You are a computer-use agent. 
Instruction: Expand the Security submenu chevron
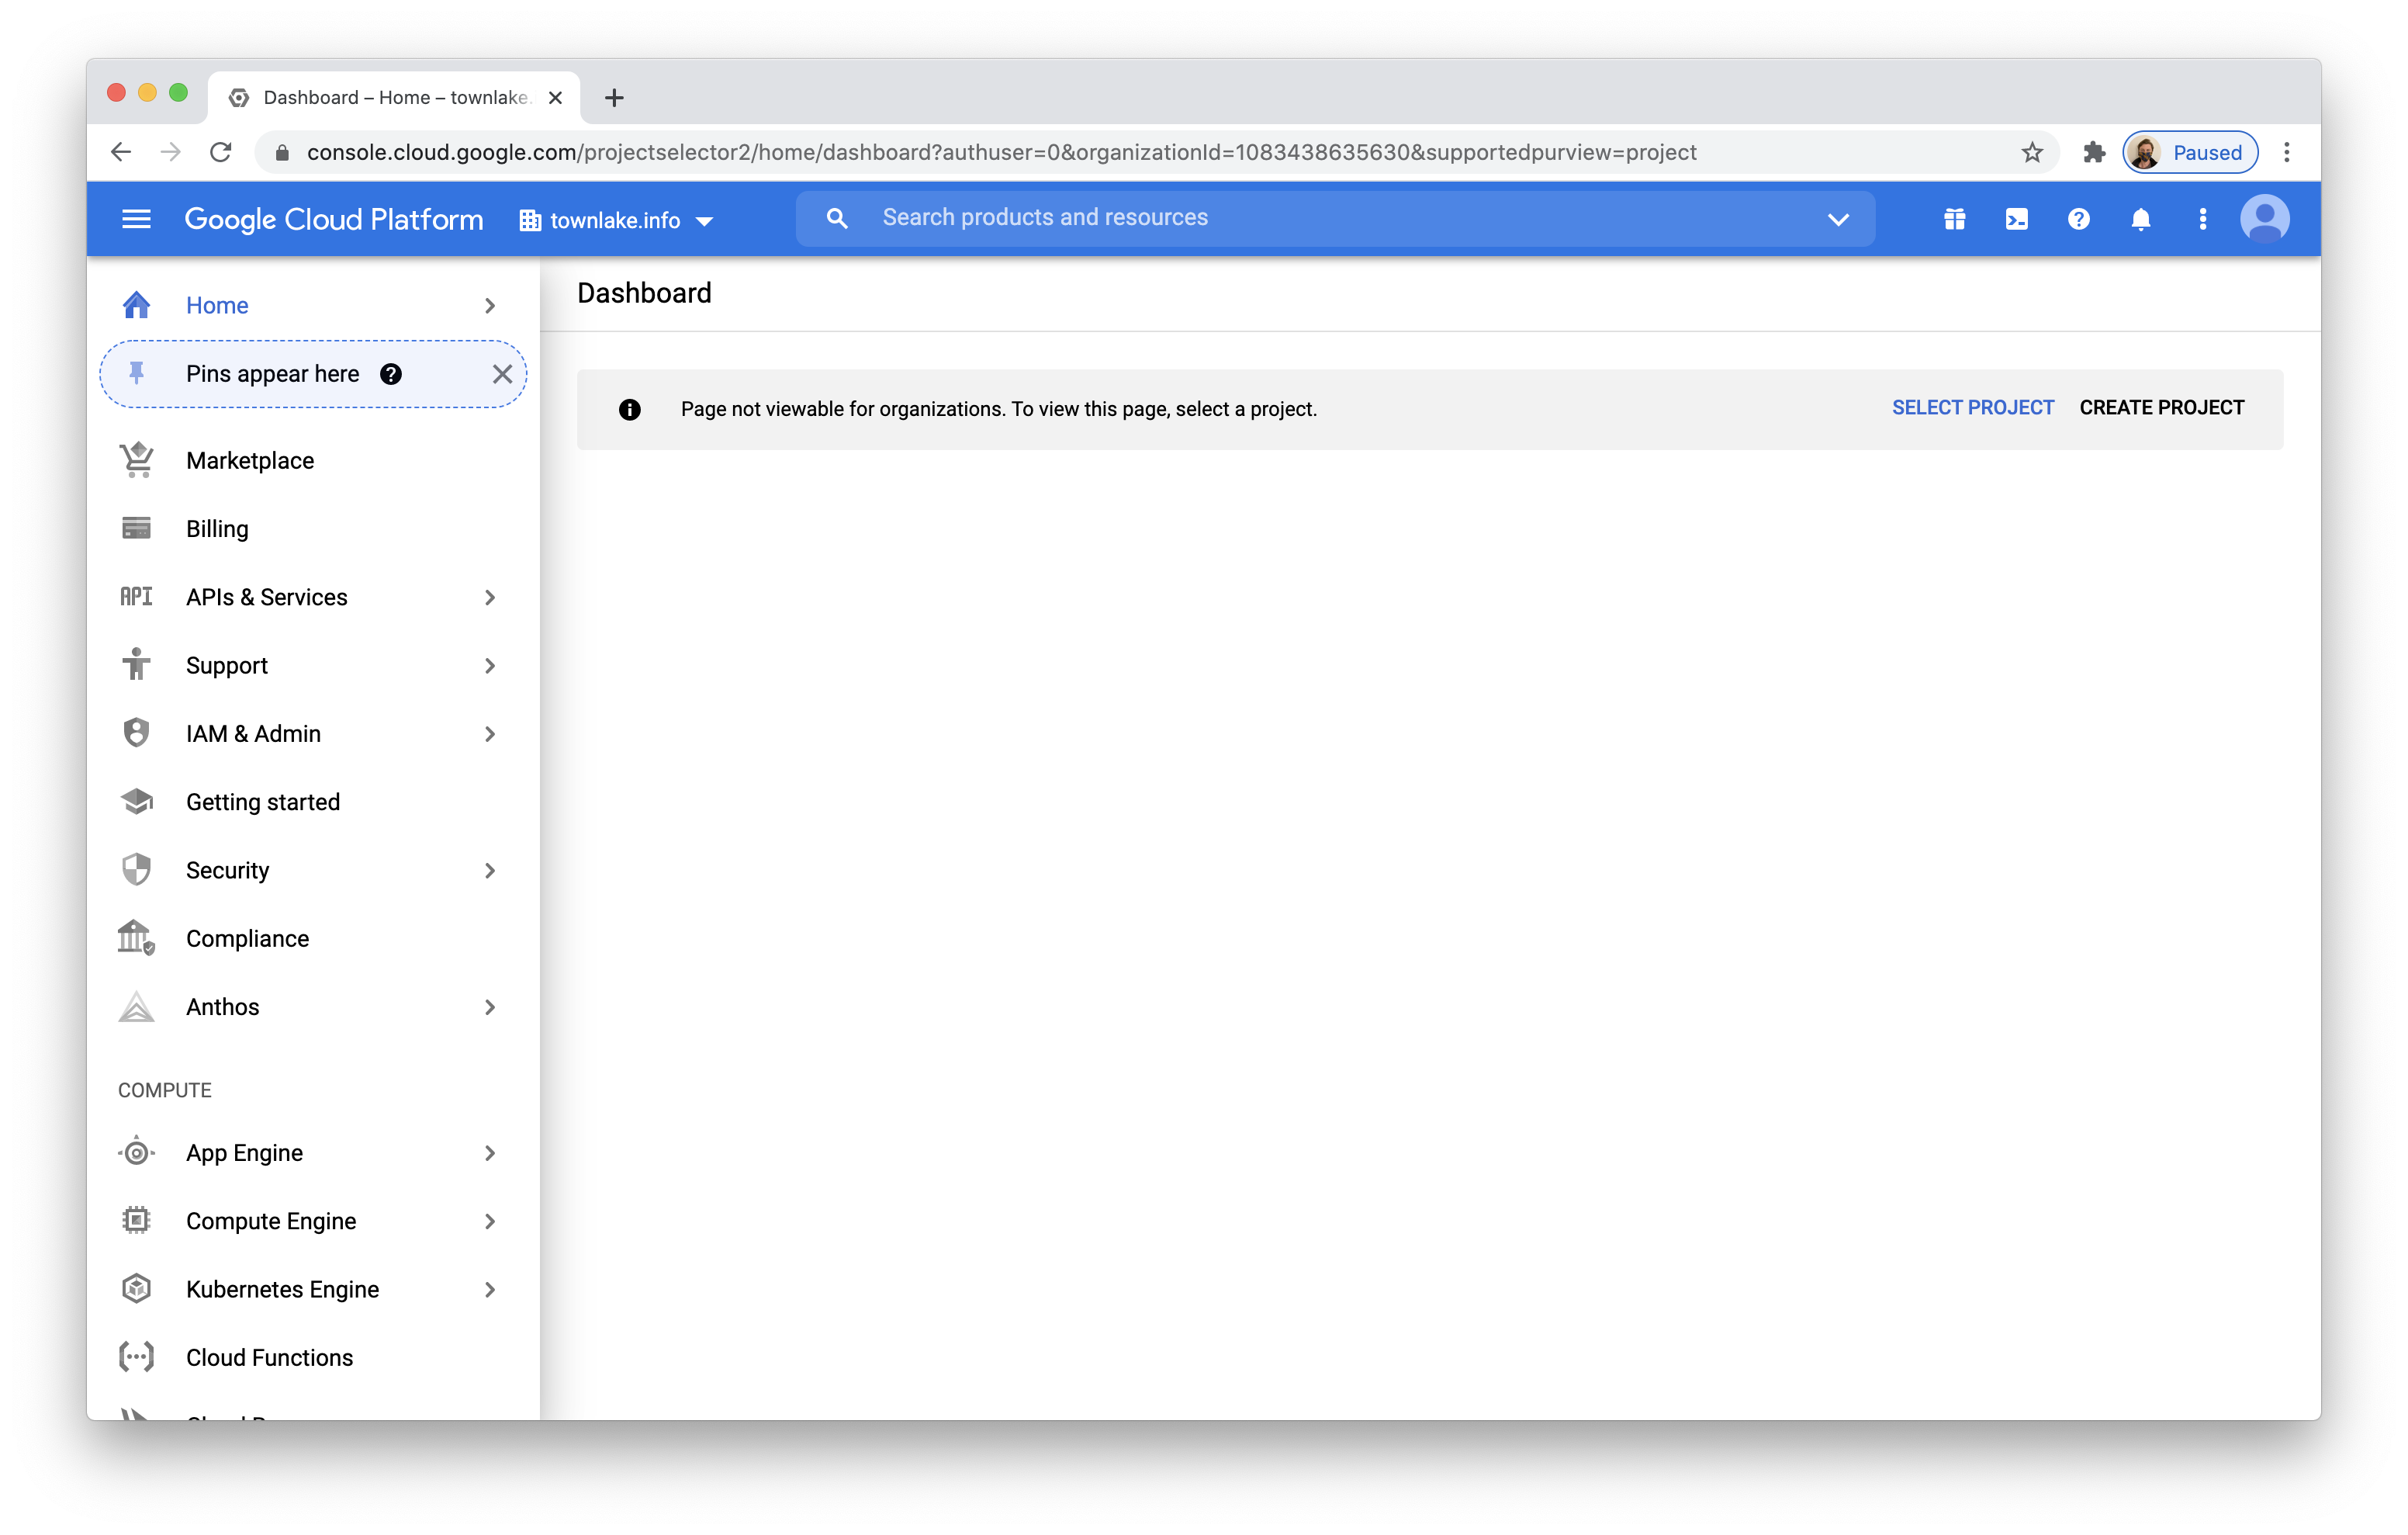tap(490, 870)
